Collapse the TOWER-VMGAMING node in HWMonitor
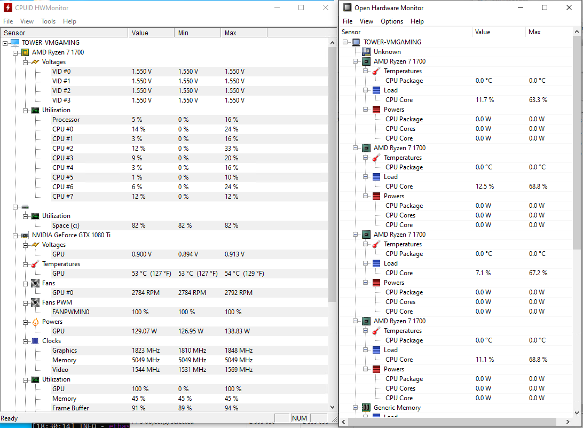Image resolution: width=583 pixels, height=428 pixels. (x=5, y=43)
